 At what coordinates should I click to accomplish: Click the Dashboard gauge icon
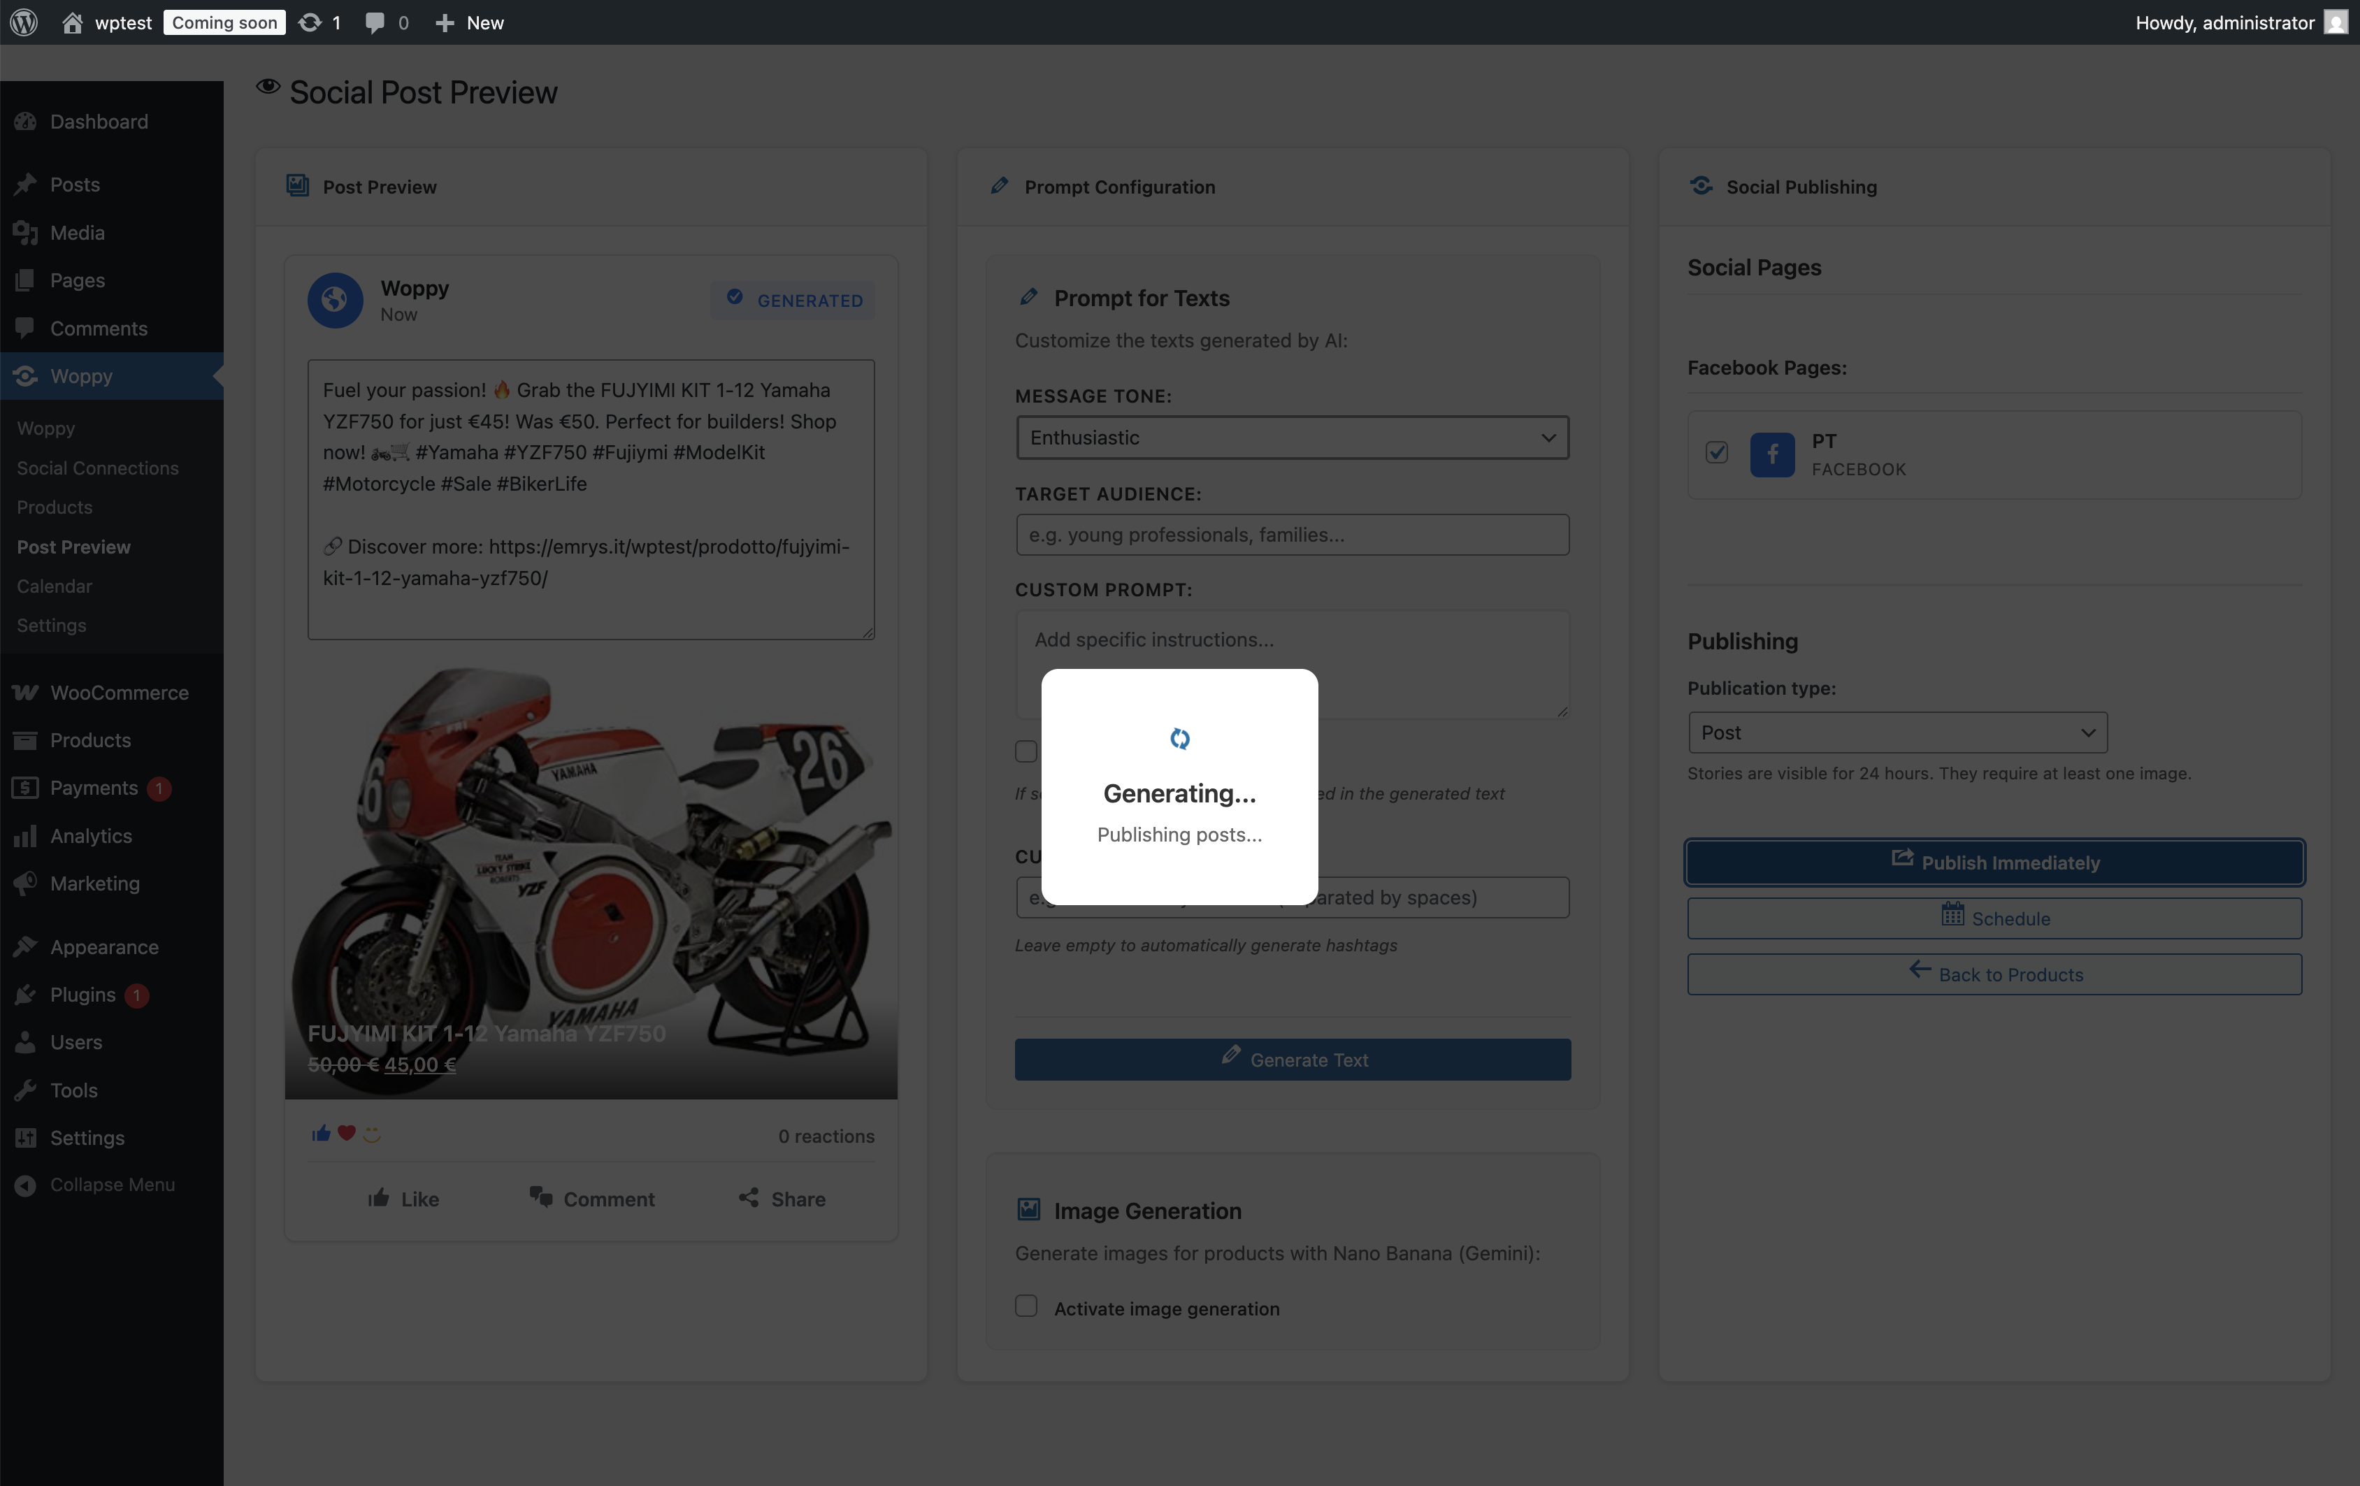coord(25,122)
